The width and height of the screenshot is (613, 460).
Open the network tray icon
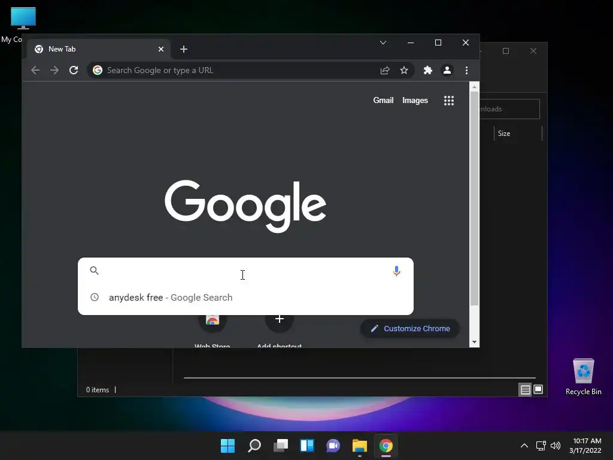541,446
